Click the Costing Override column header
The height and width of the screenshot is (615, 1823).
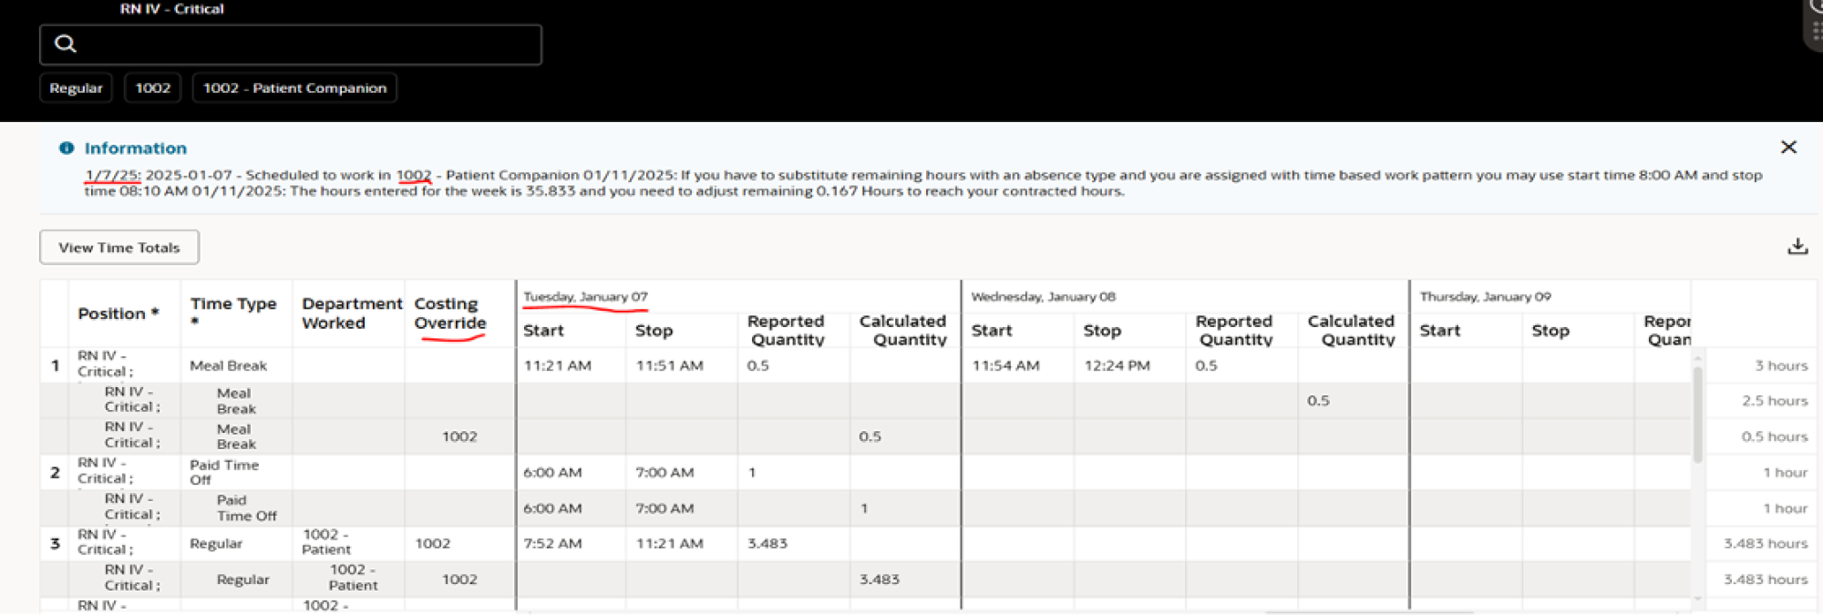(x=450, y=313)
